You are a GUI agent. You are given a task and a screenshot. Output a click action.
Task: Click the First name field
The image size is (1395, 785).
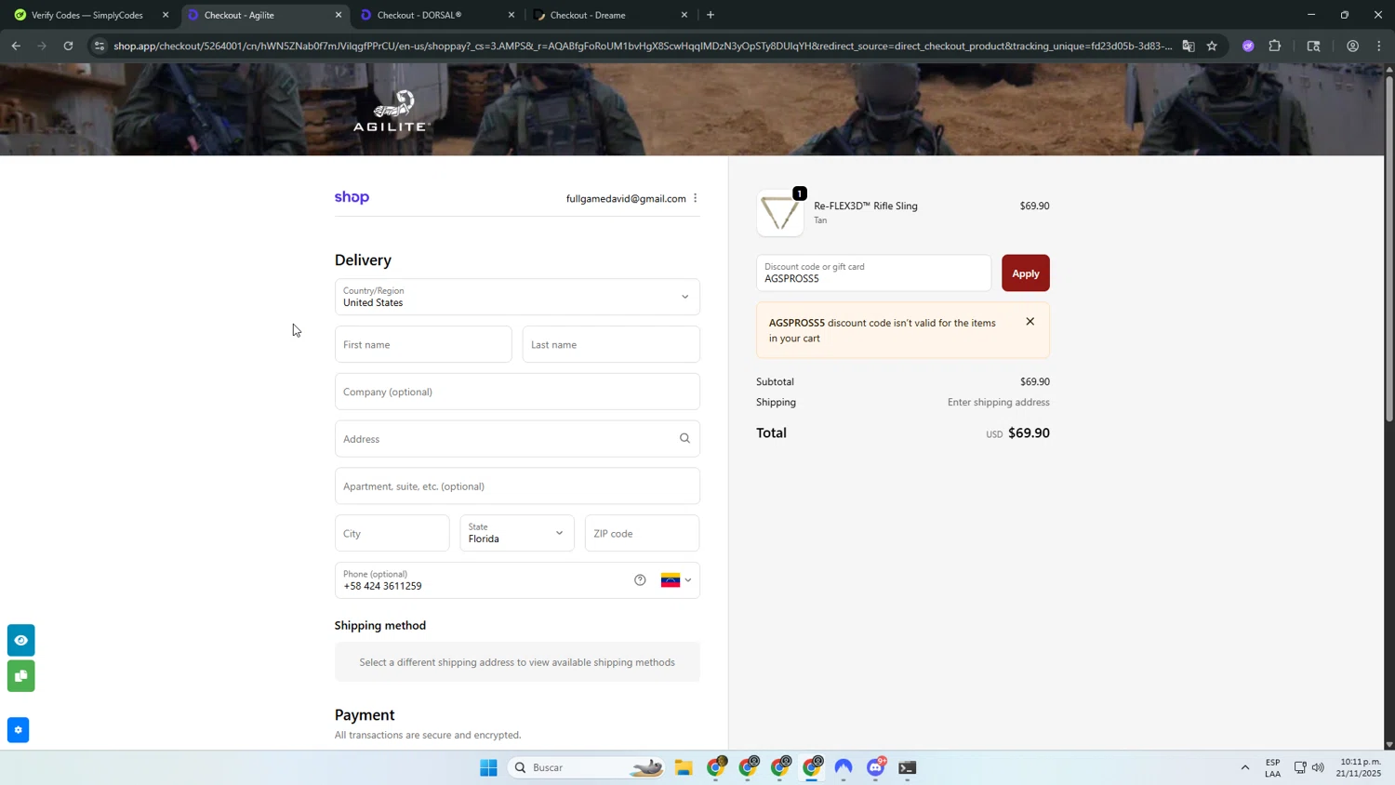tap(423, 344)
